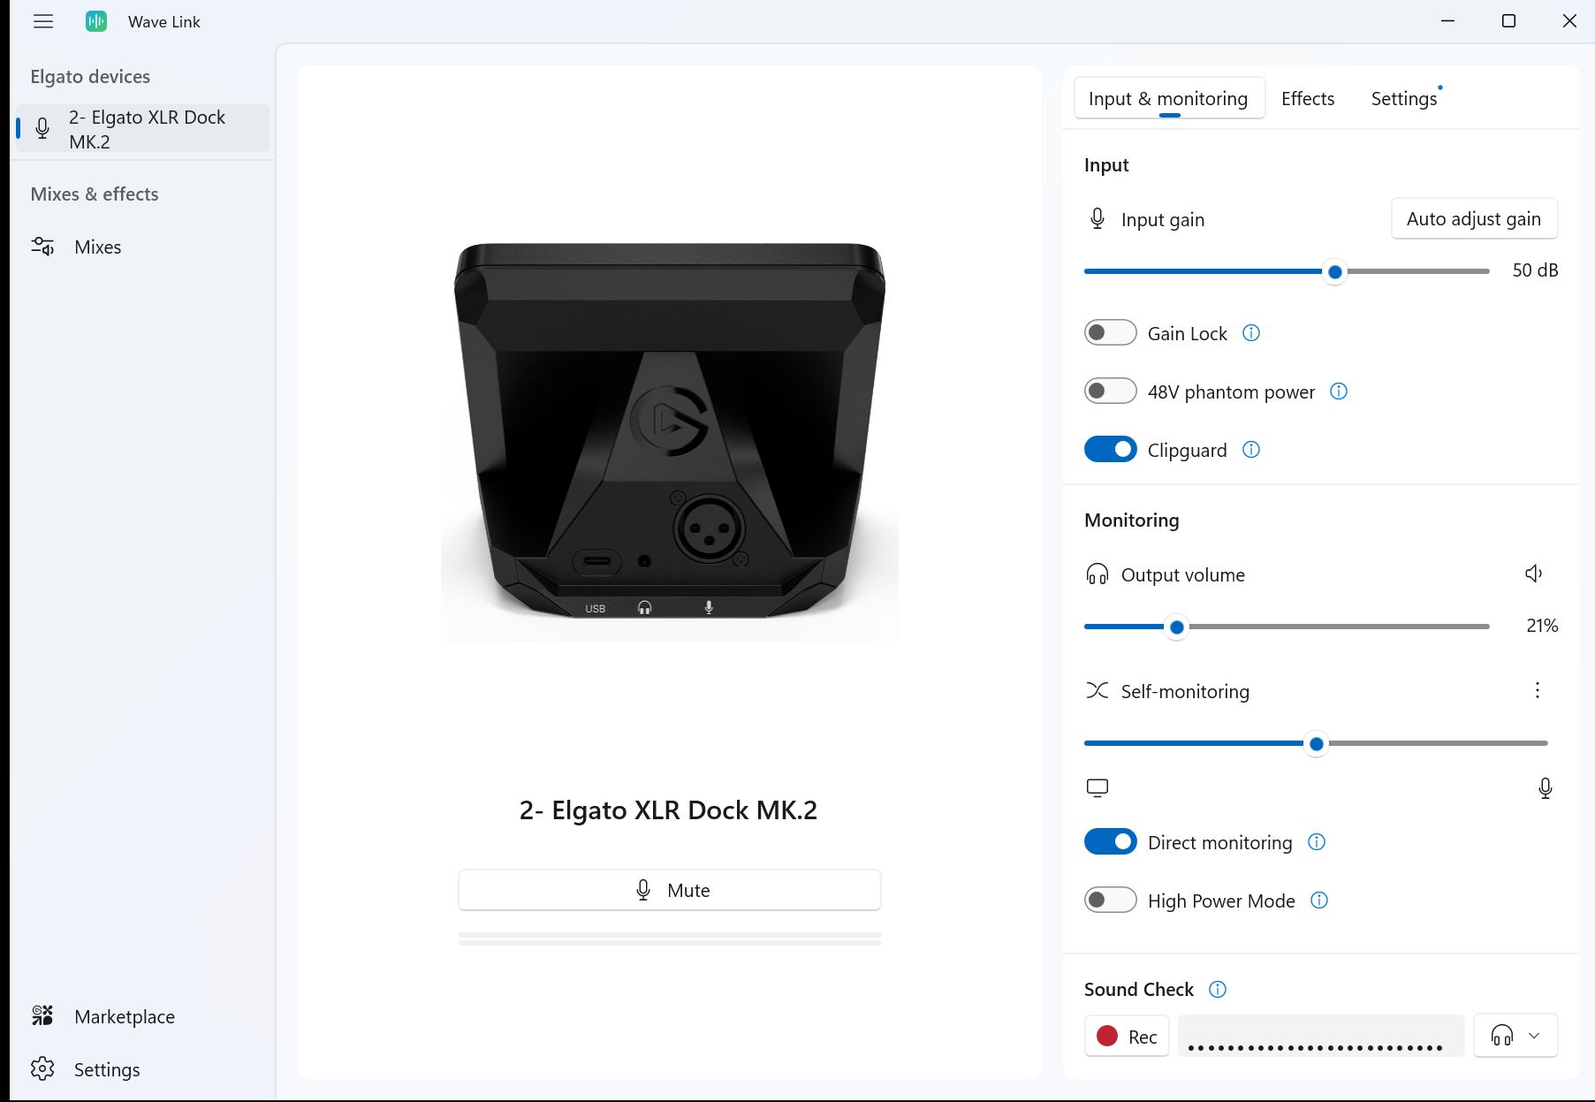Click the Direct monitoring info icon
This screenshot has height=1102, width=1595.
click(x=1316, y=842)
